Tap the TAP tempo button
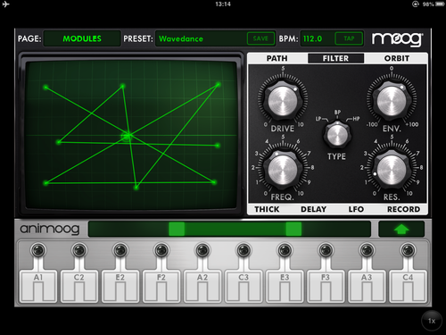Screen dimensions: 446x335 point(349,38)
